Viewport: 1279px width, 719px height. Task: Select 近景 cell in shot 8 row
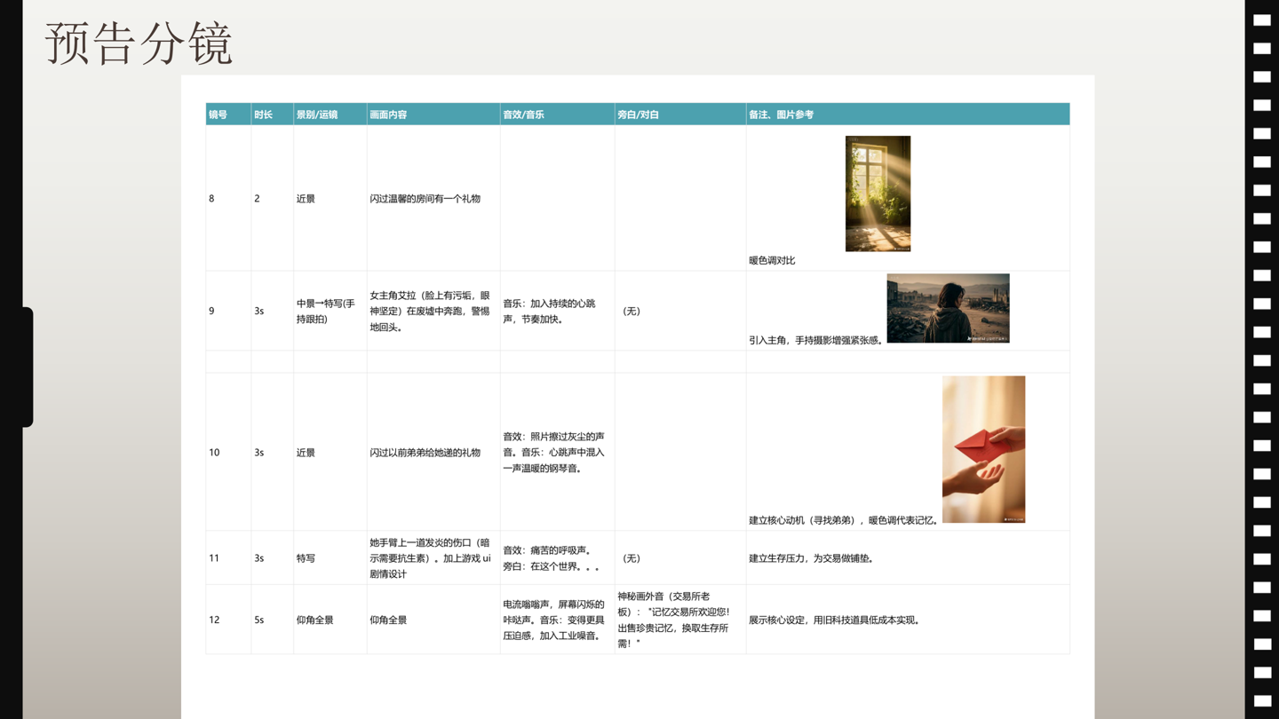(x=330, y=198)
